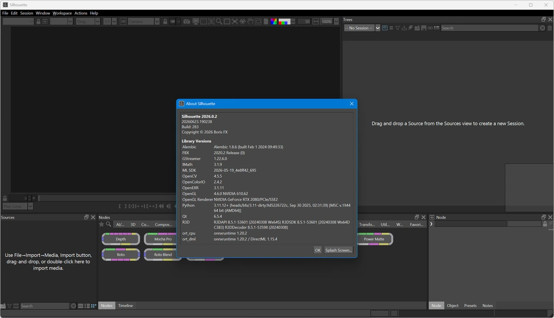554x318 pixels.
Task: Click the 100% zoom button in viewer toolbar
Action: tap(326, 21)
